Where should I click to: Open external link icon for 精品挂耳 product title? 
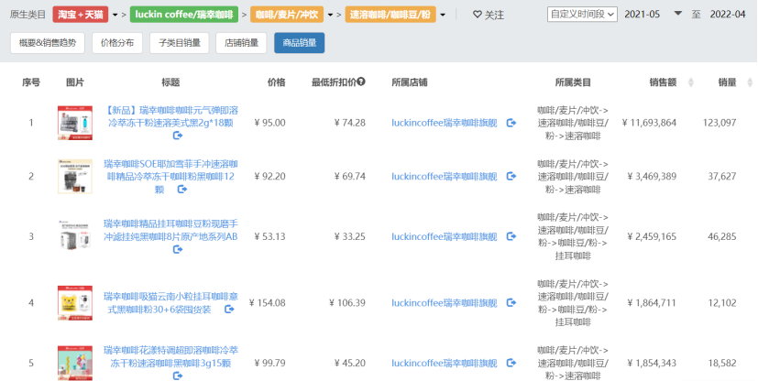click(x=178, y=250)
